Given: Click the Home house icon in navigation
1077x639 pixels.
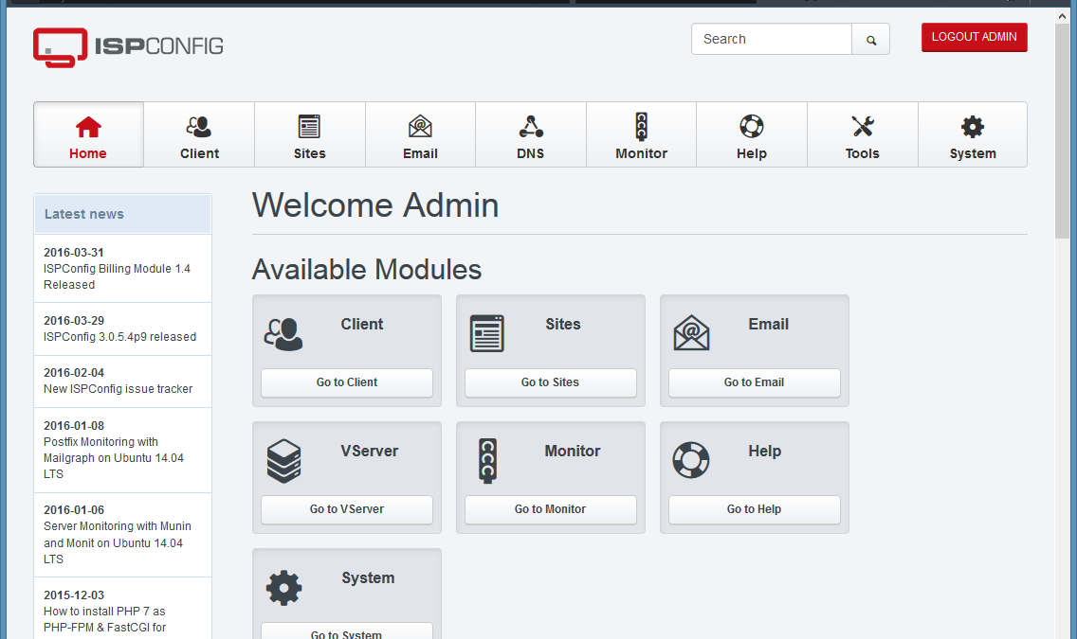Looking at the screenshot, I should 88,127.
